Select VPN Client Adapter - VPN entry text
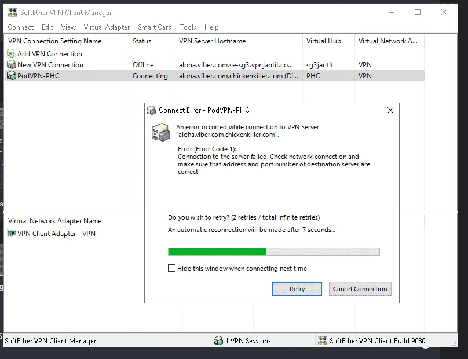Viewport: 468px width, 359px height. (56, 234)
